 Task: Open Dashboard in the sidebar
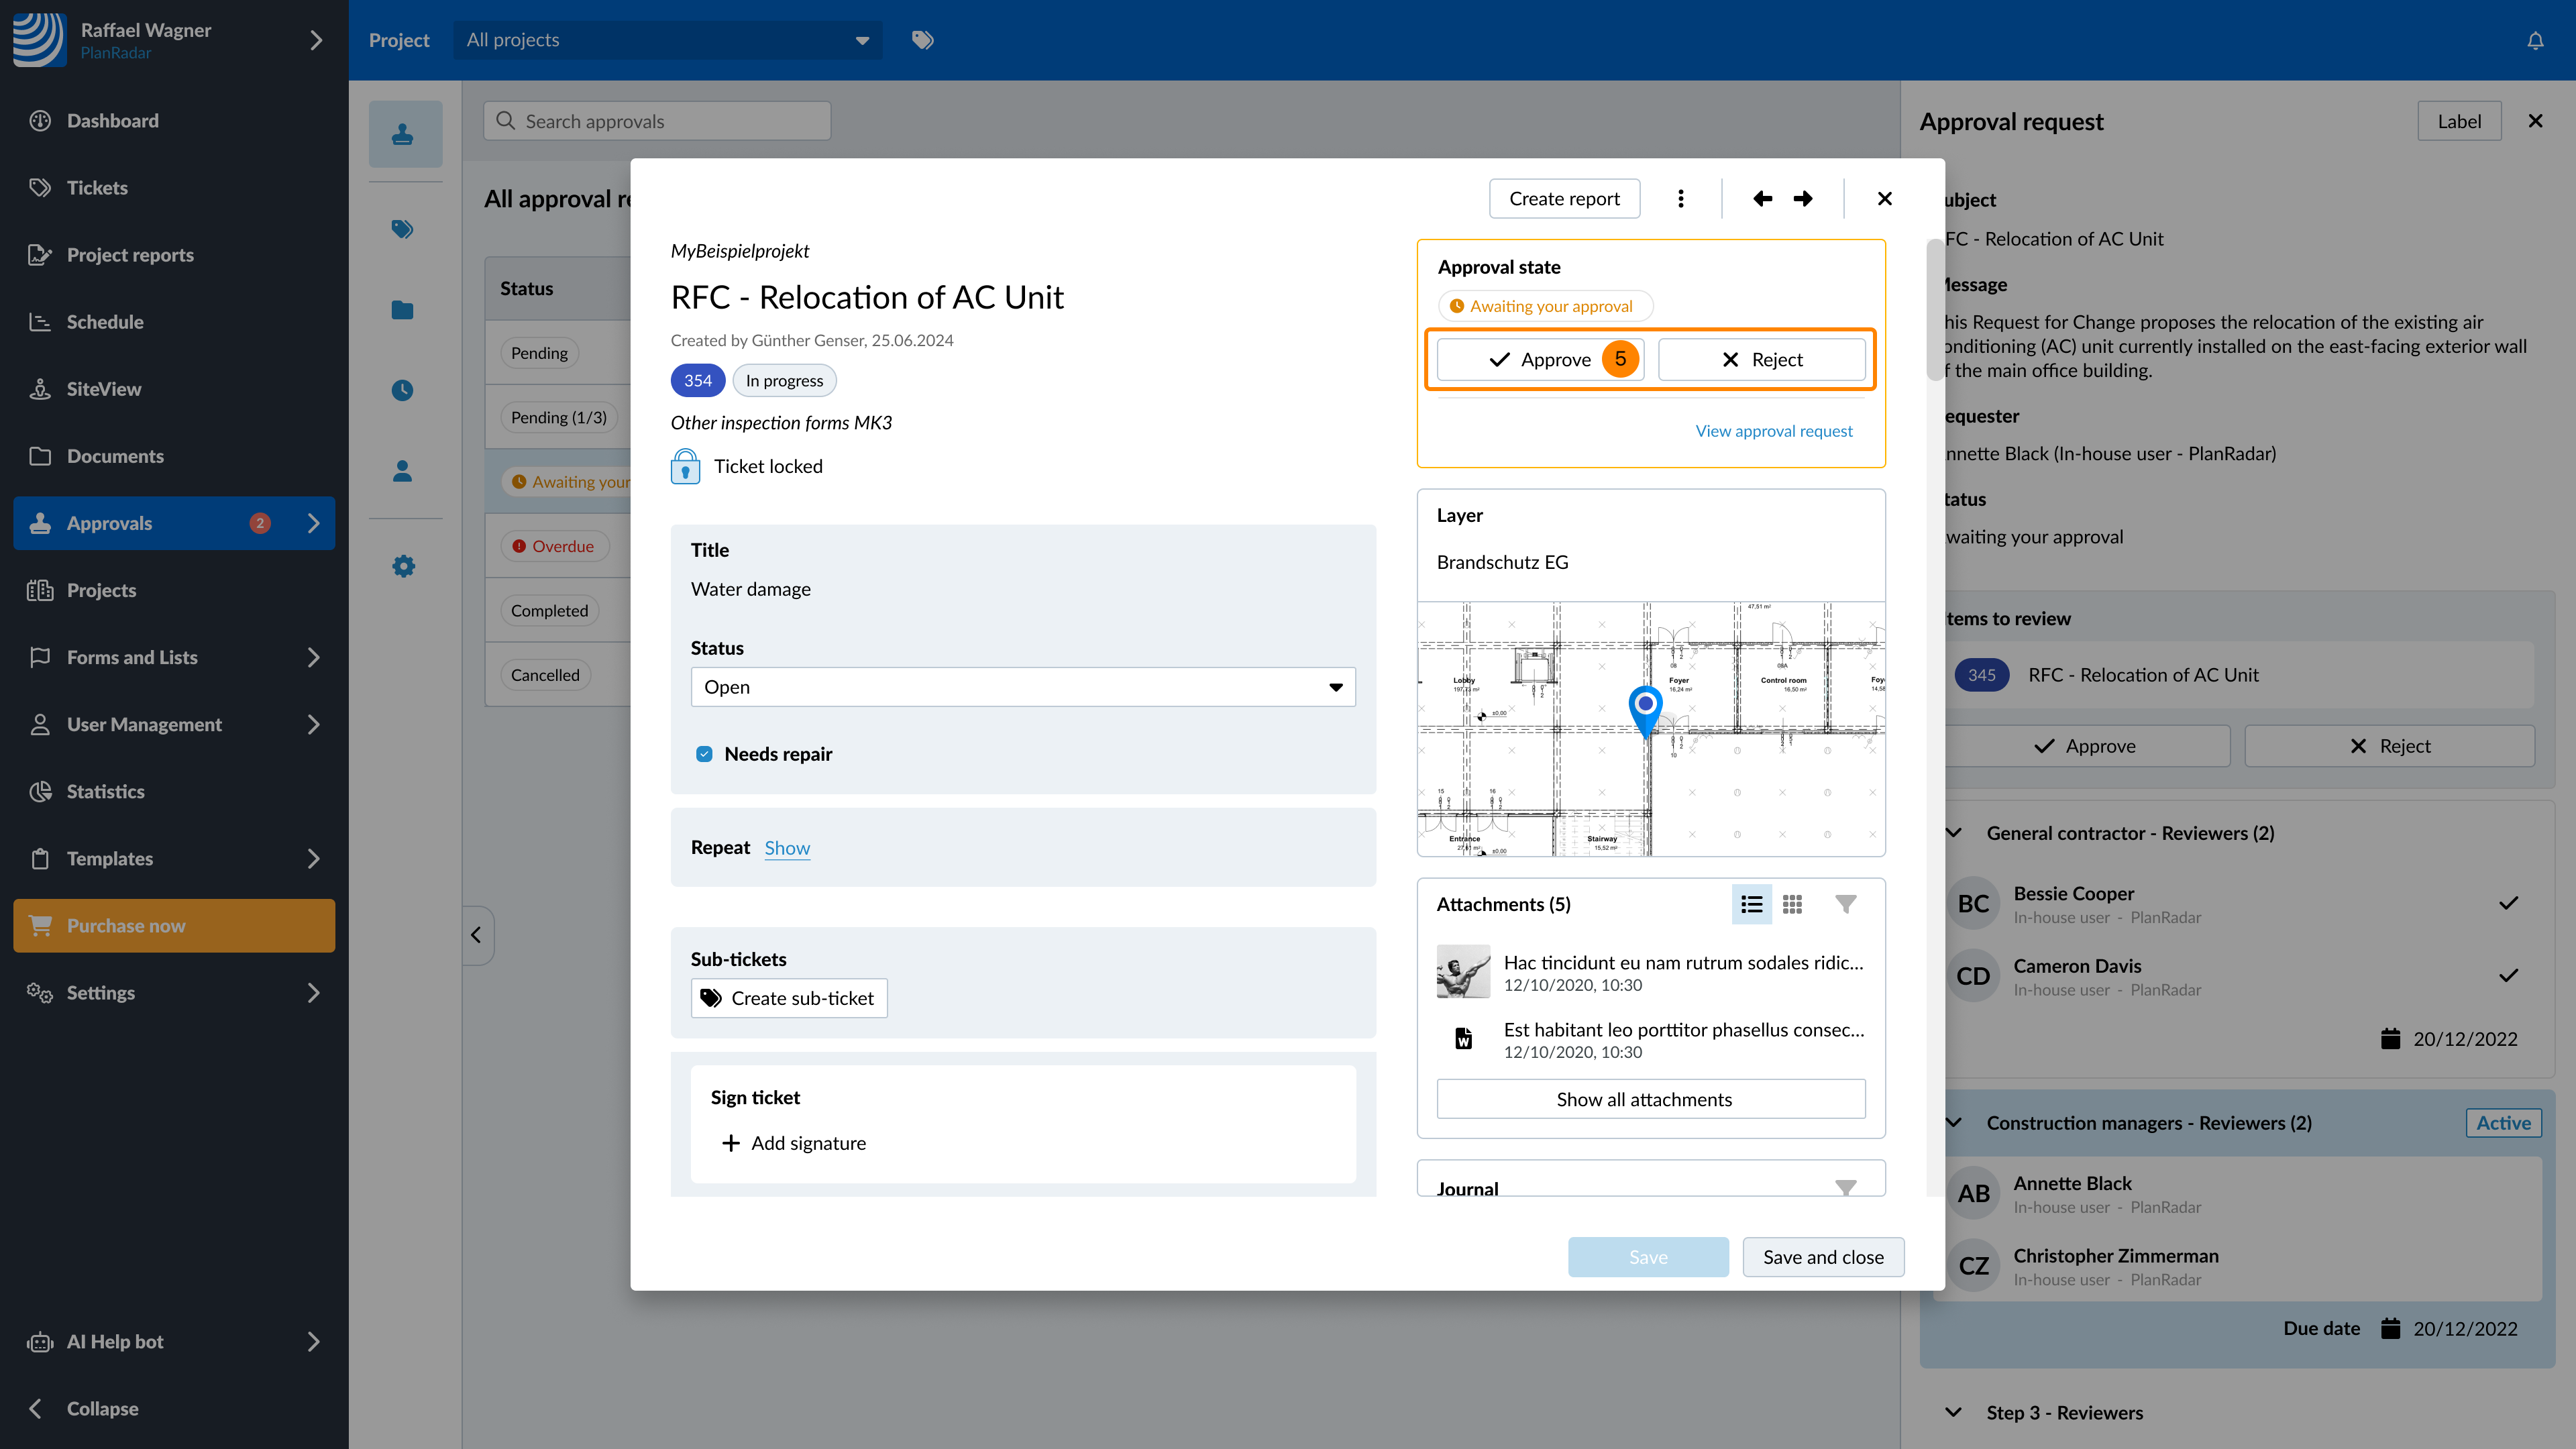(x=112, y=121)
